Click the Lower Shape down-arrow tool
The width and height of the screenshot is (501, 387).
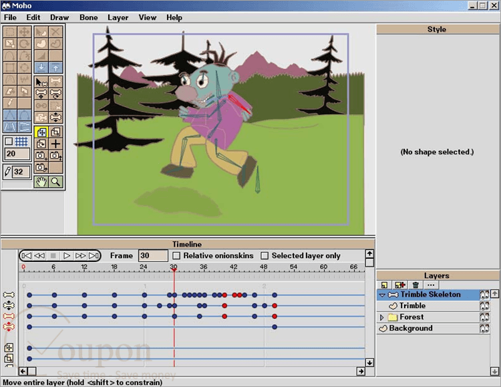[x=41, y=68]
